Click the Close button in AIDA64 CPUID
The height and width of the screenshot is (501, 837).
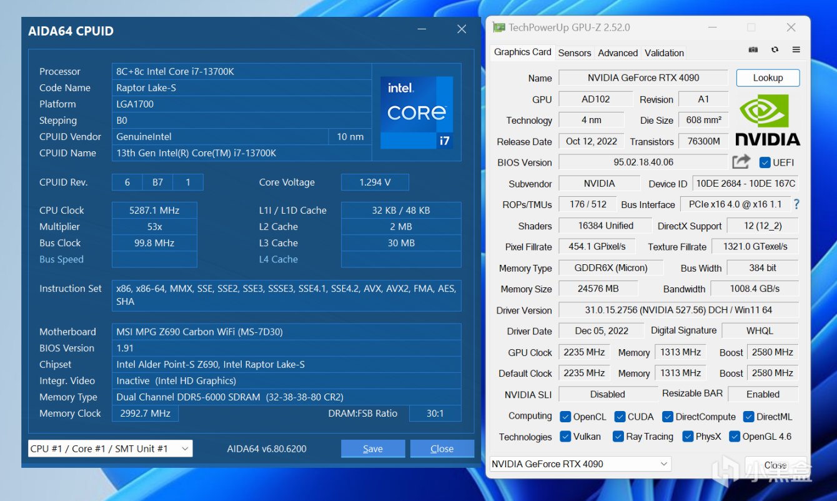(x=442, y=449)
